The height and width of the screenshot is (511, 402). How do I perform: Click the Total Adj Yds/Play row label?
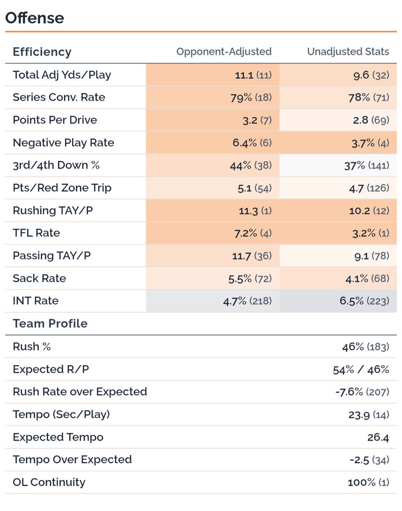pyautogui.click(x=62, y=75)
